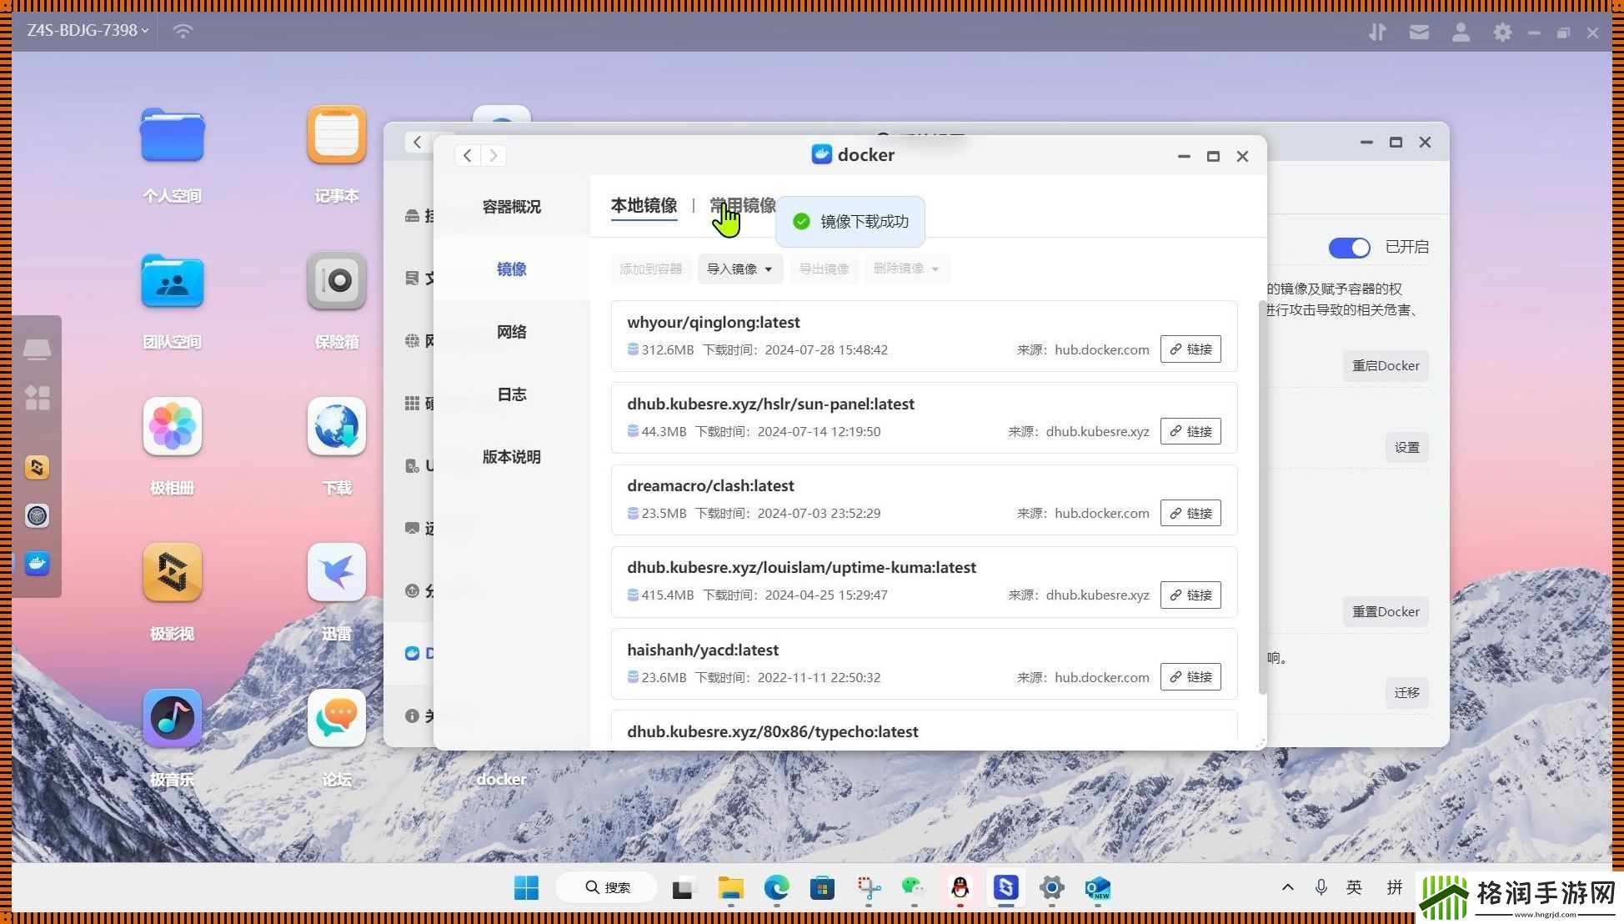
Task: Expand the 导入镜像 dropdown
Action: (739, 269)
